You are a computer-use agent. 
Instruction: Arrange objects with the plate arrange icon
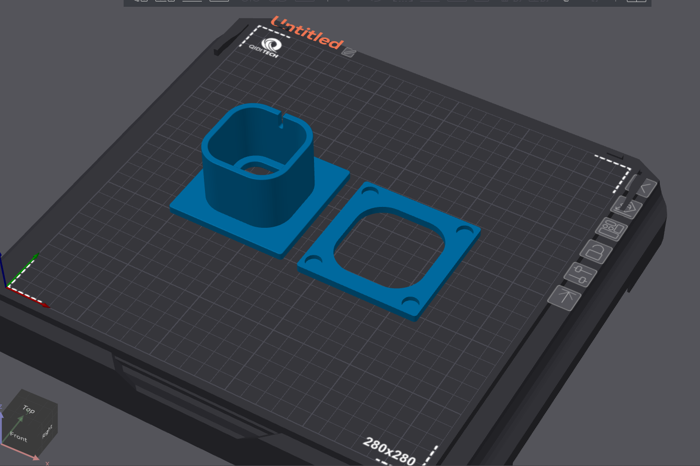point(611,229)
